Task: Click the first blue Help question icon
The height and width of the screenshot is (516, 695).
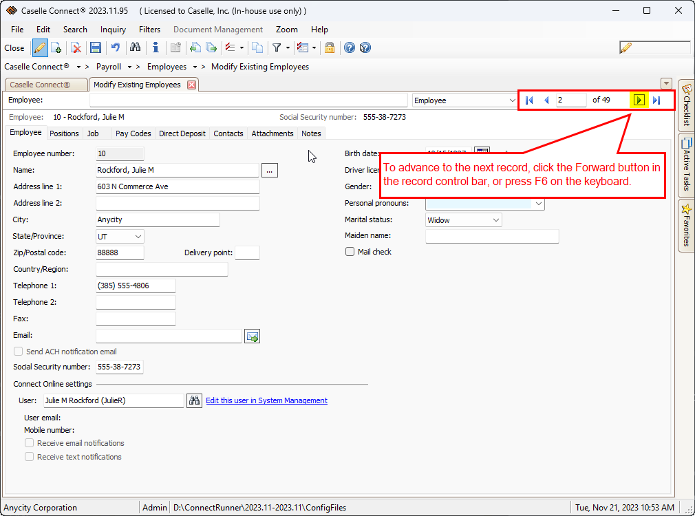Action: pos(350,48)
